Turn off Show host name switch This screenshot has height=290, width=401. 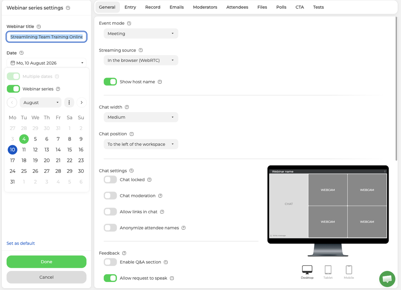pos(110,82)
